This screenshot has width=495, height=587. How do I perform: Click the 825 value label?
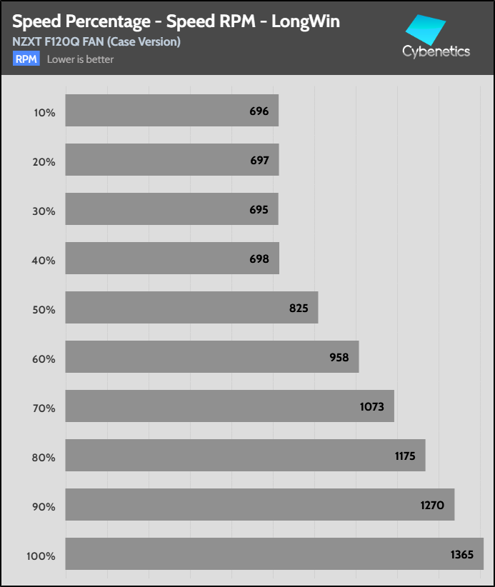pos(299,308)
